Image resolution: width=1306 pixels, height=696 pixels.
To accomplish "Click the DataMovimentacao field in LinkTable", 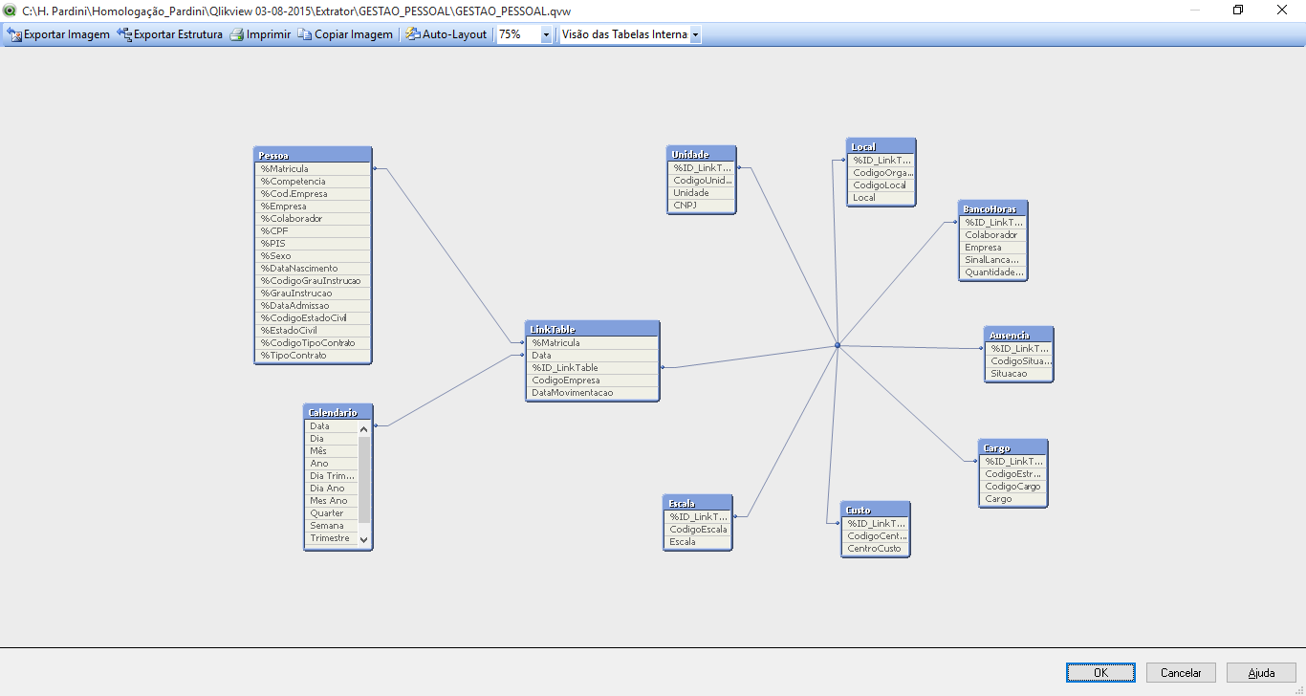I will tap(593, 392).
